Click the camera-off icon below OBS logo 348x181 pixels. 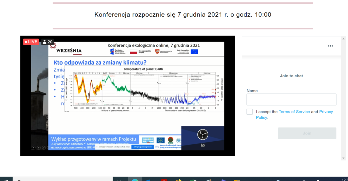(203, 145)
